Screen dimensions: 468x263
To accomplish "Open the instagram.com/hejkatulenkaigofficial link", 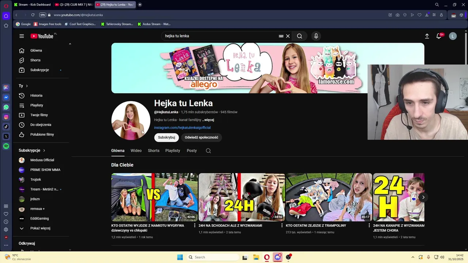I will click(182, 127).
